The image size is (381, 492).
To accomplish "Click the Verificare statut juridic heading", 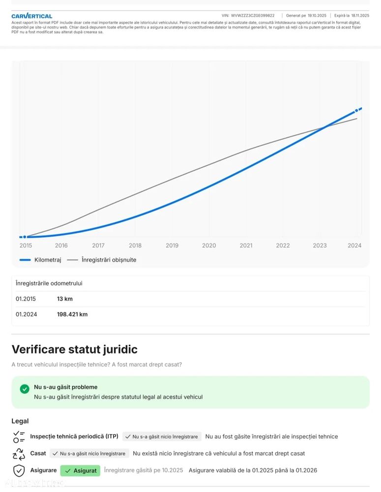I will click(x=74, y=349).
